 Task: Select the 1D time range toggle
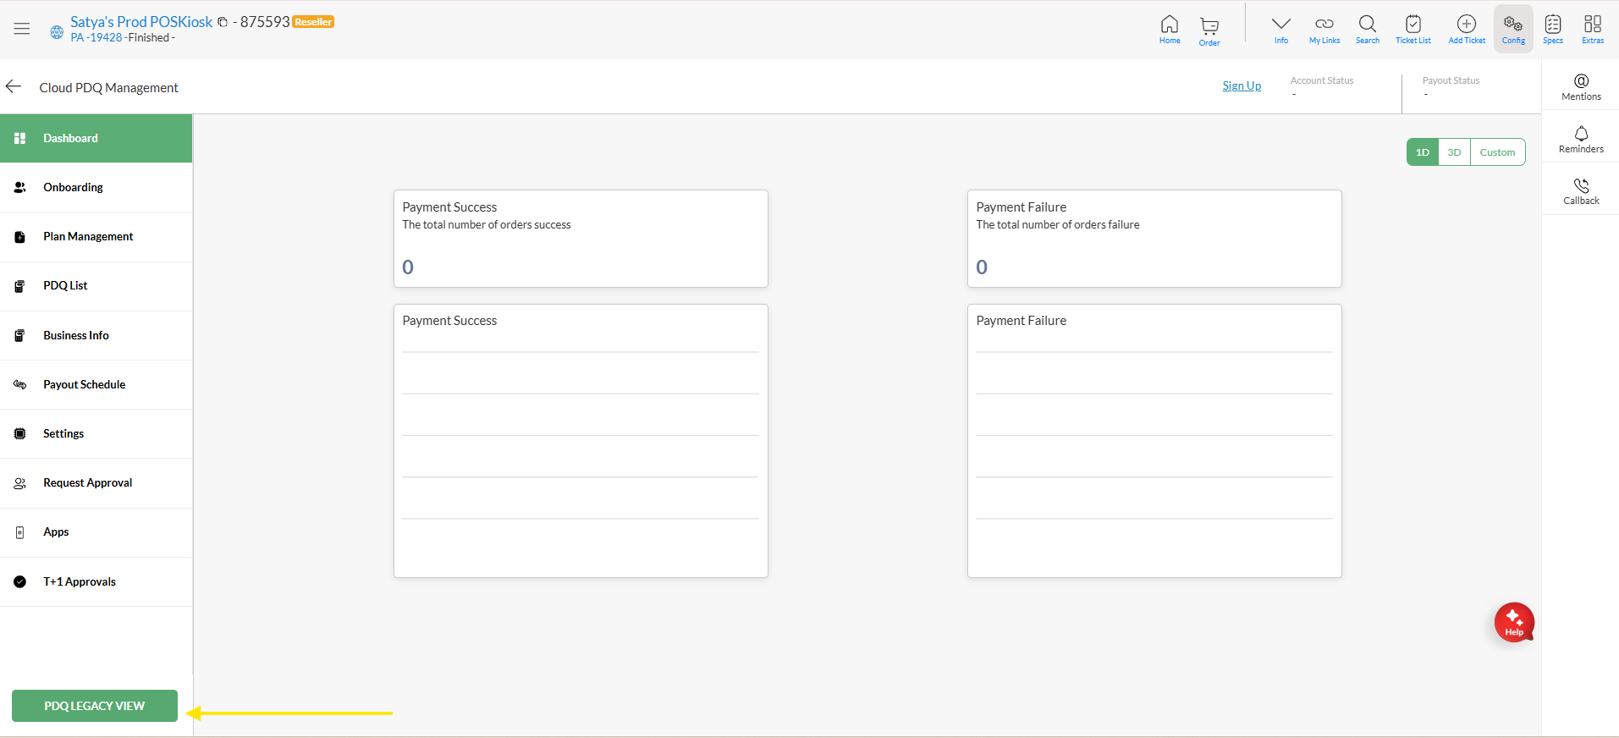pyautogui.click(x=1422, y=152)
